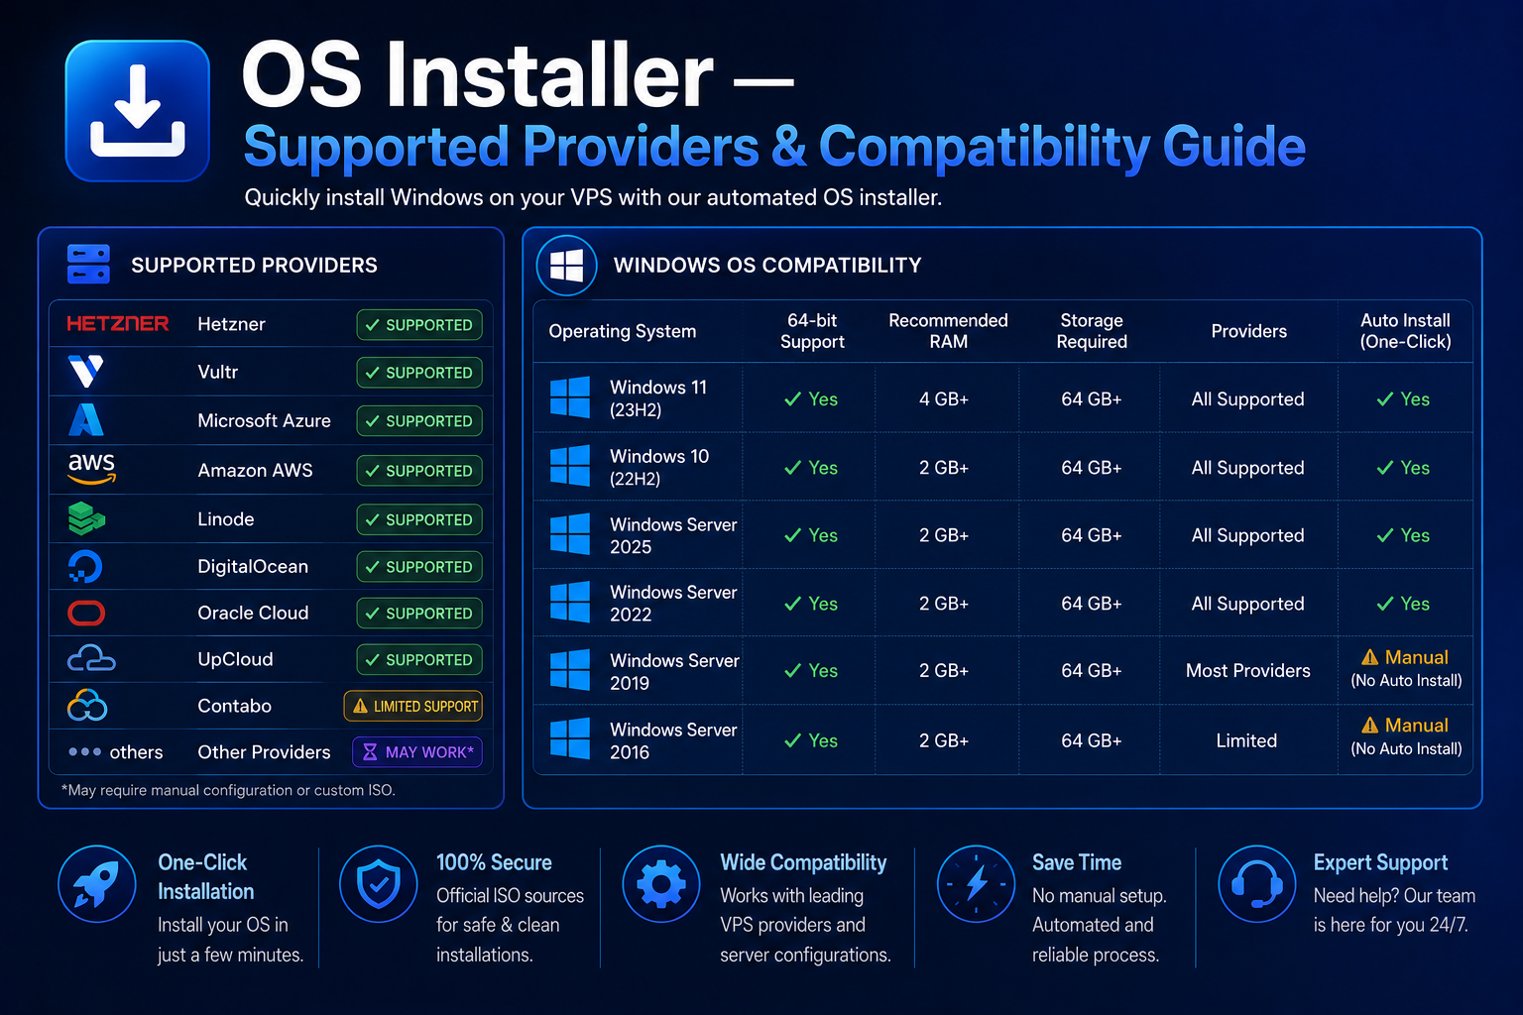
Task: Click Limited providers cell for Server 2016
Action: point(1247,740)
